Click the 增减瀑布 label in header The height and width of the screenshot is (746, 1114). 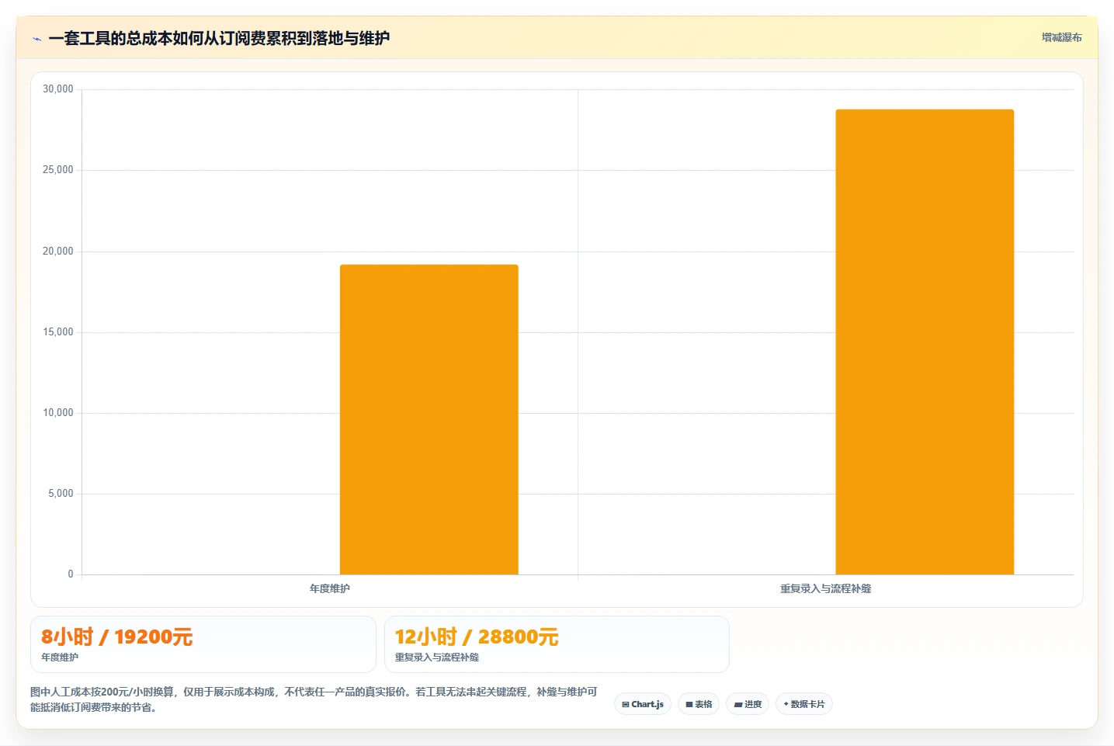(1061, 37)
